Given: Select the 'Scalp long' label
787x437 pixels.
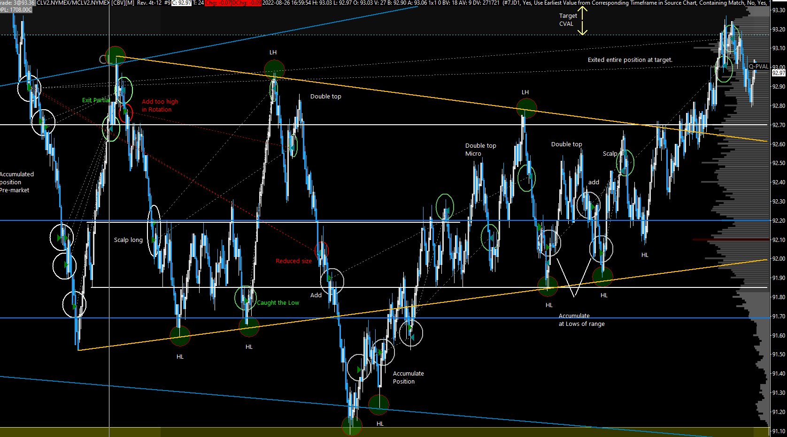Looking at the screenshot, I should click(128, 240).
